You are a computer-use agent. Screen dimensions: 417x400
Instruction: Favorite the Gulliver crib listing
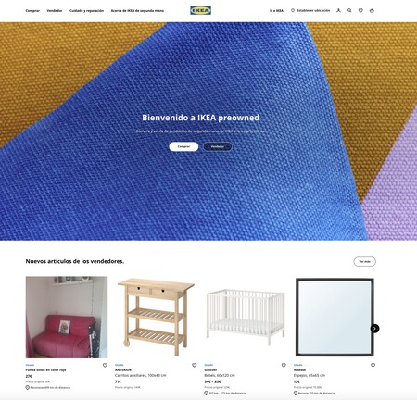coord(284,365)
